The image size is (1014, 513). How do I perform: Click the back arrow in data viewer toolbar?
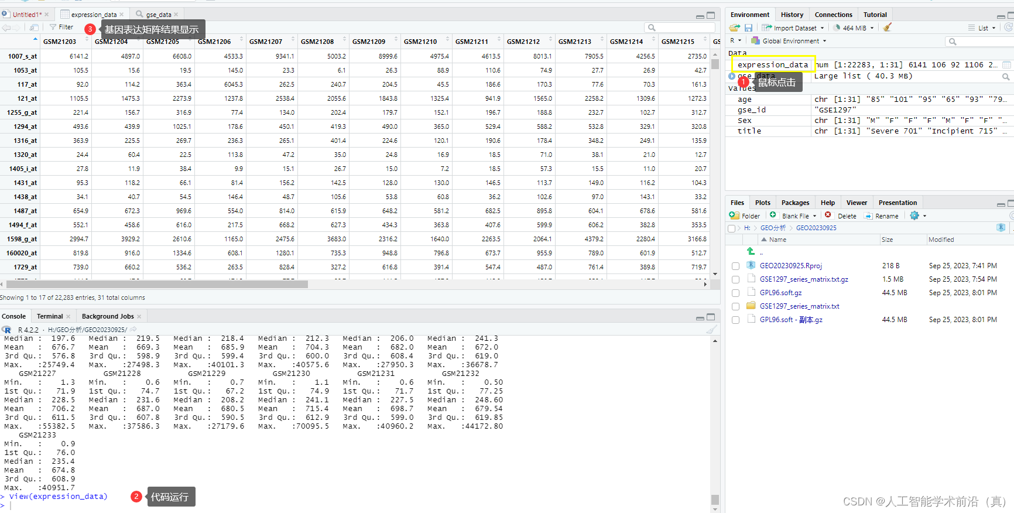point(6,28)
